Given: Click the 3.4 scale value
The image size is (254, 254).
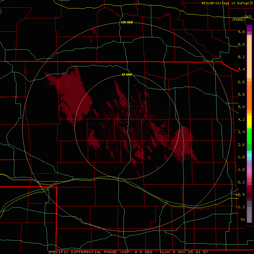Looking at the screenshot, I should pyautogui.click(x=241, y=132).
